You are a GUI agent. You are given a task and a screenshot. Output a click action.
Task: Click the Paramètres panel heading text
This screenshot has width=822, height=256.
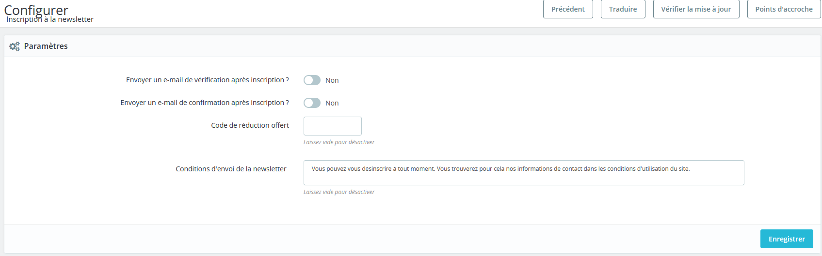coord(46,46)
